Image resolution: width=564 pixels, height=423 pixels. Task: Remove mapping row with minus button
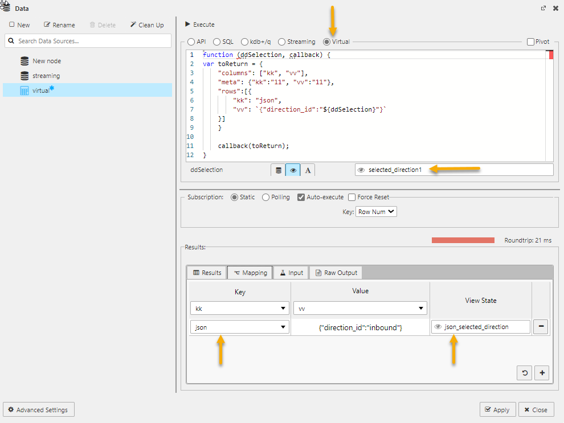click(540, 327)
